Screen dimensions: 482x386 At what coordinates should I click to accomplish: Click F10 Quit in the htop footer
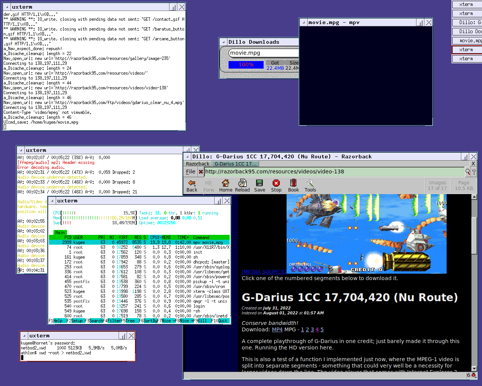[x=220, y=321]
